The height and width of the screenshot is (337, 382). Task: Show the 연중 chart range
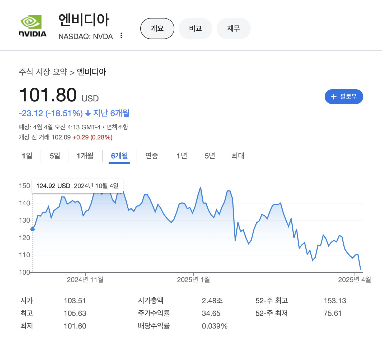(152, 156)
